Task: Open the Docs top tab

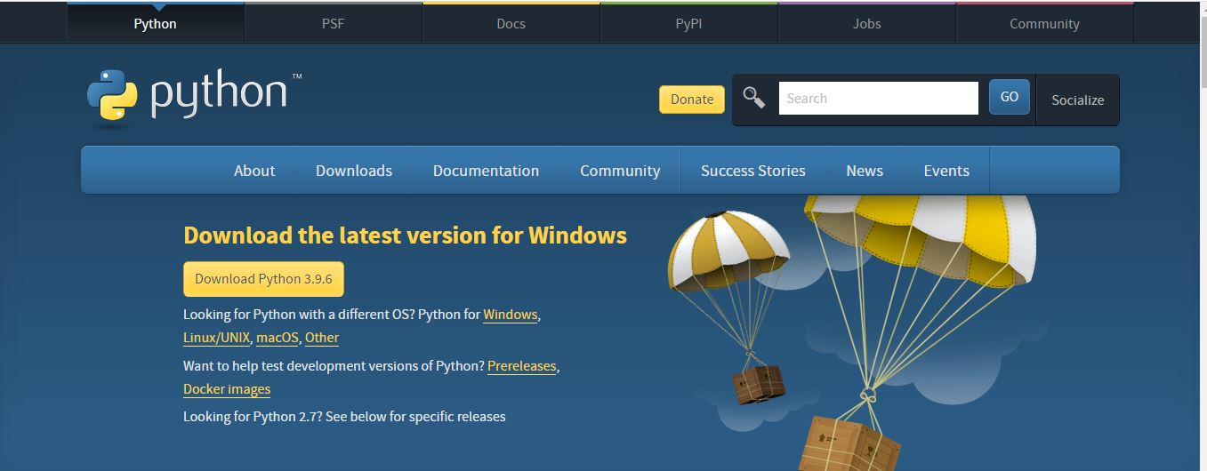Action: 511,23
